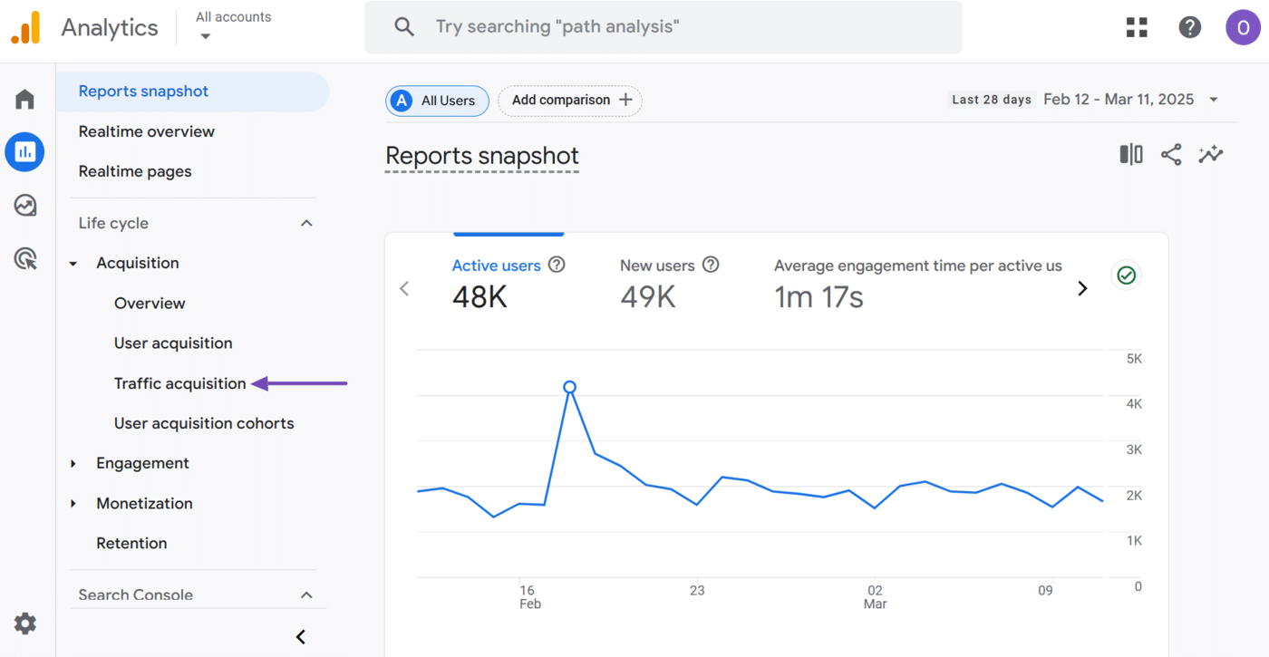Open the Insights sparkline icon

coord(1210,155)
